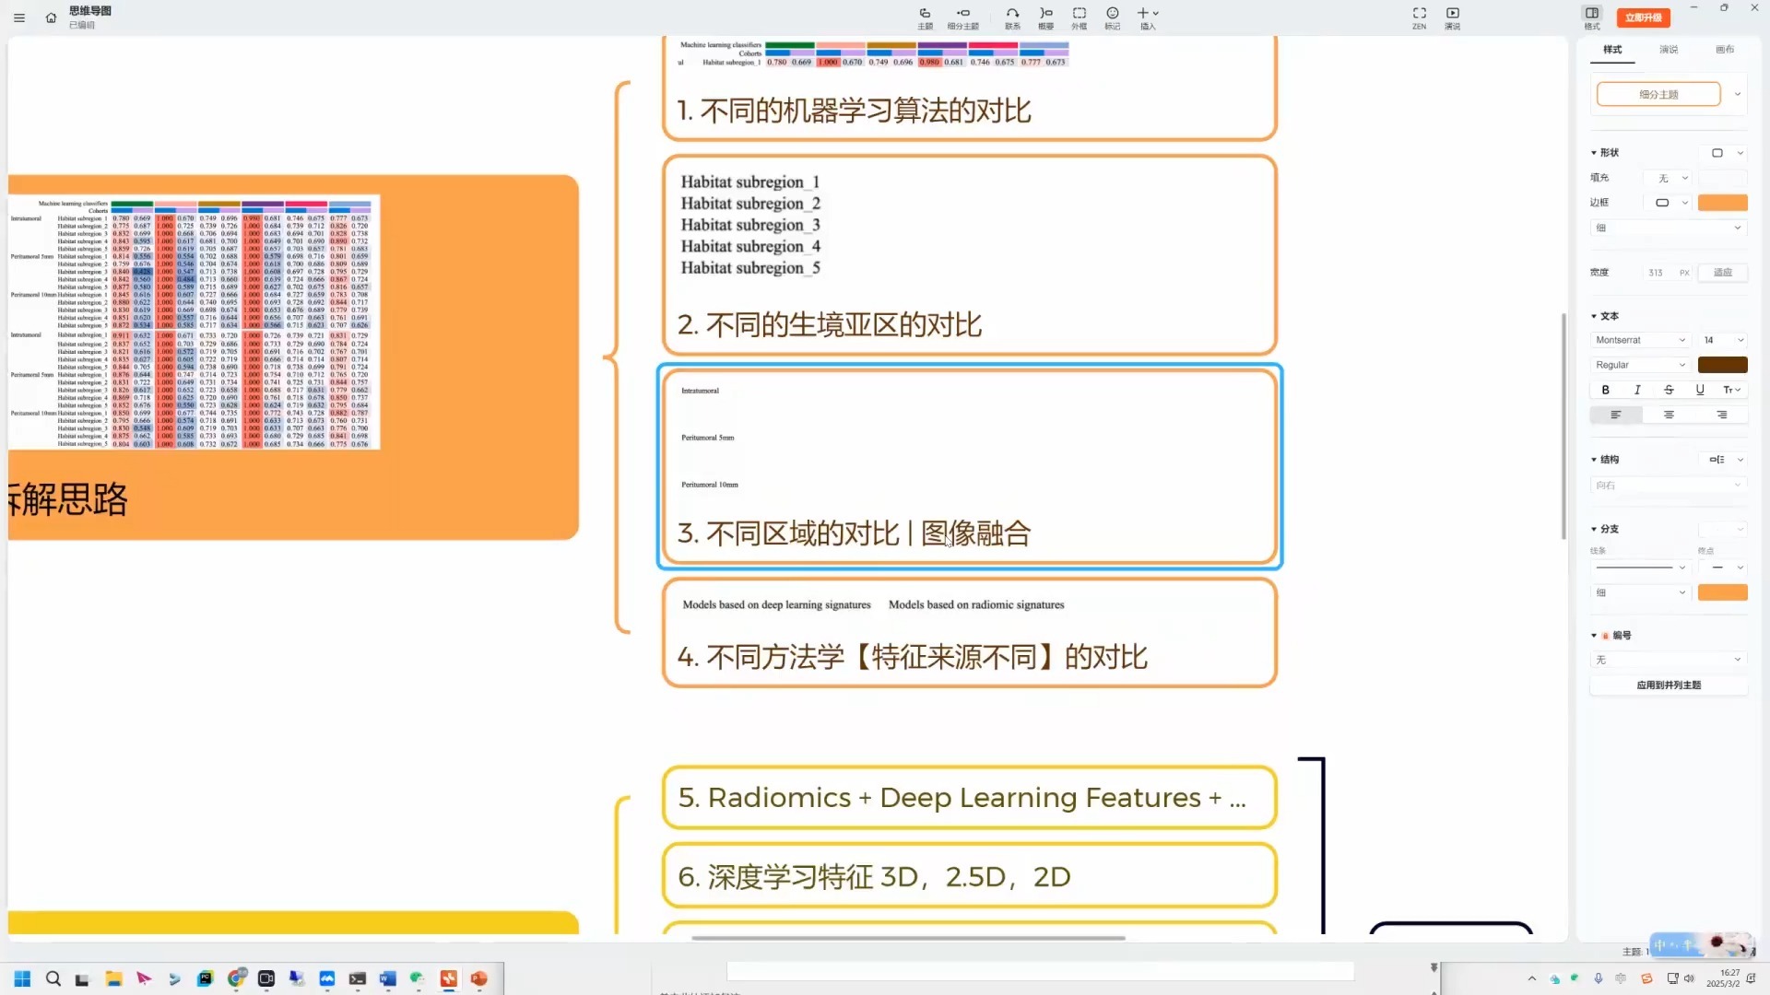This screenshot has width=1770, height=995.
Task: Align text right
Action: [x=1722, y=416]
